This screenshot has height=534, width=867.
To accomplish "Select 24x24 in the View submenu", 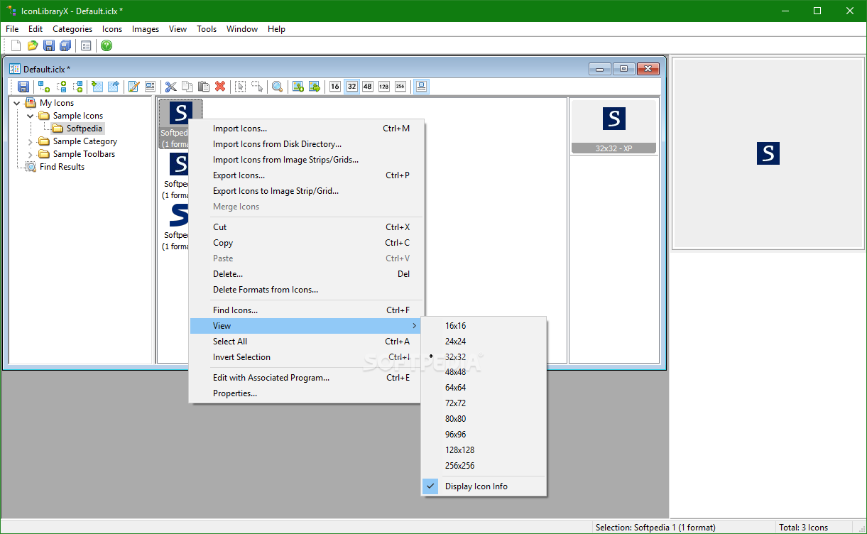I will 484,342.
